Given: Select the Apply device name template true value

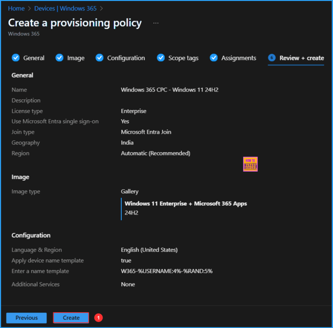Looking at the screenshot, I should click(126, 260).
